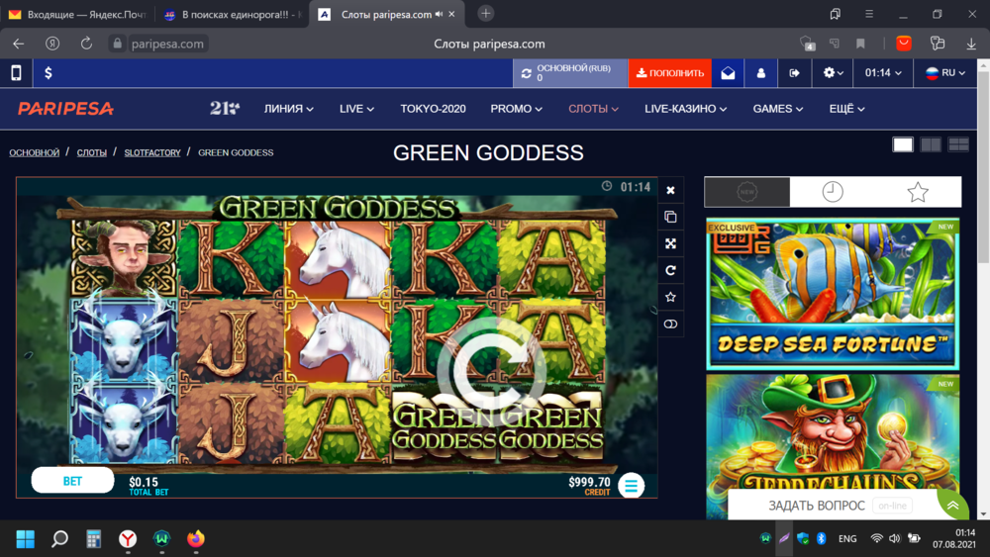Screen dimensions: 990x557
Task: Open browser downloads icon
Action: [x=971, y=44]
